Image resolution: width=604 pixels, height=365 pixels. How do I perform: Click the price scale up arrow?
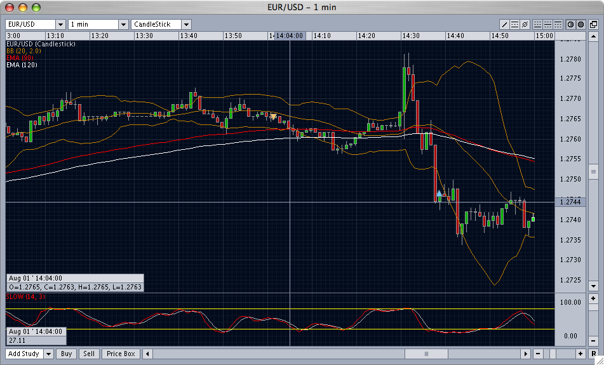593,36
